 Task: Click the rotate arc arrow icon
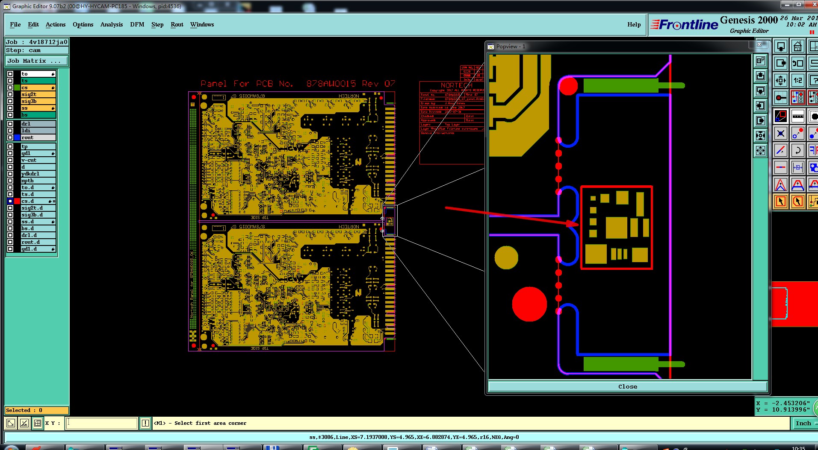click(x=797, y=150)
